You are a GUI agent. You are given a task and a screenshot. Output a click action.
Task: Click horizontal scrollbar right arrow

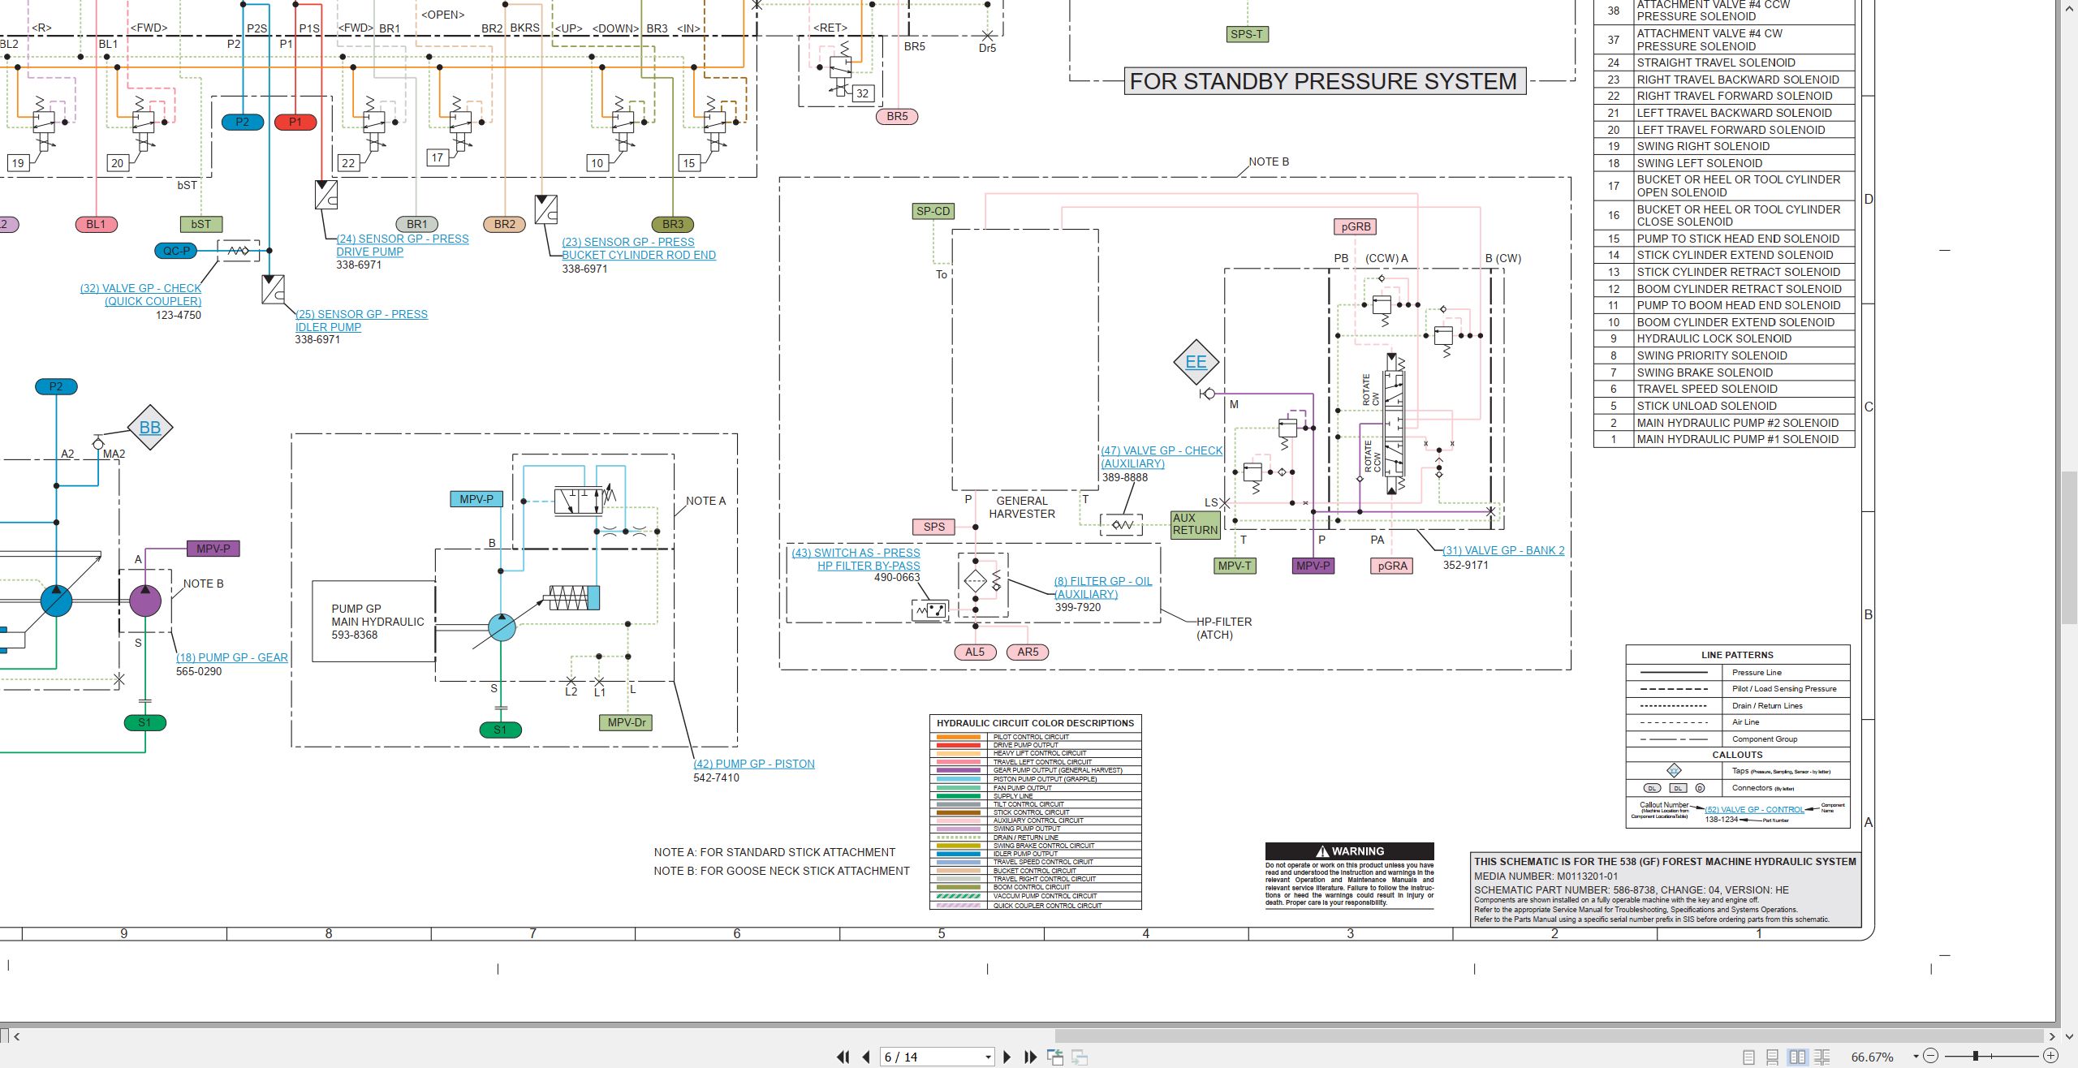(x=2051, y=1036)
